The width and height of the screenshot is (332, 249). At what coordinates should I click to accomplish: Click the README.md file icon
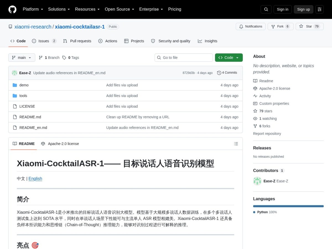pos(15,117)
